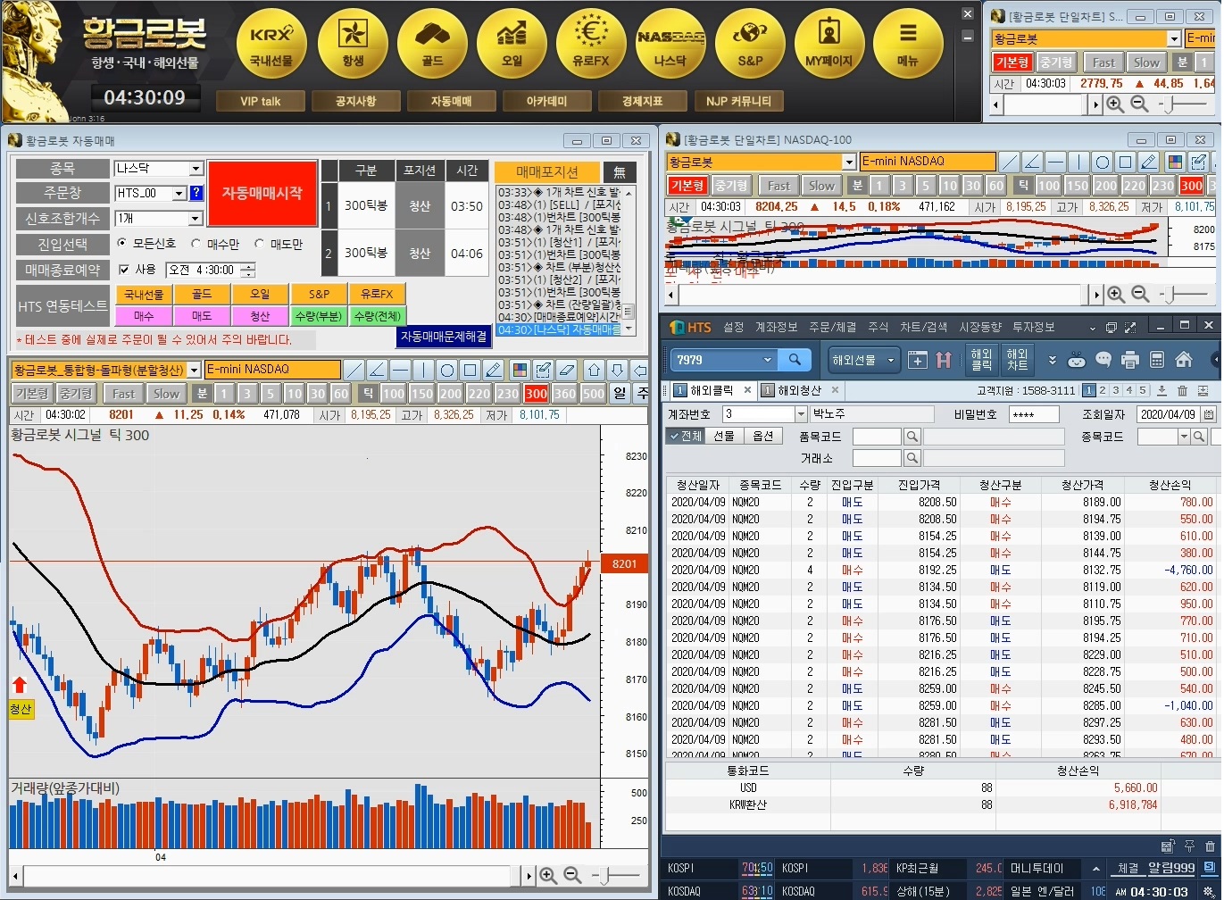
Task: Expand 계좌번호 dropdown in HTS
Action: tap(801, 414)
